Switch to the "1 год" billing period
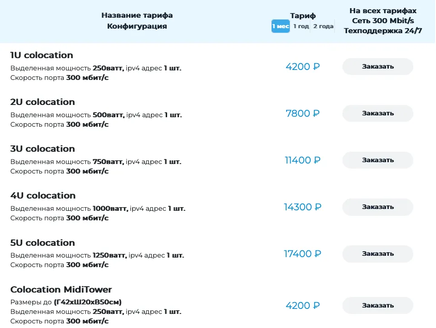436x328 pixels. pyautogui.click(x=301, y=26)
